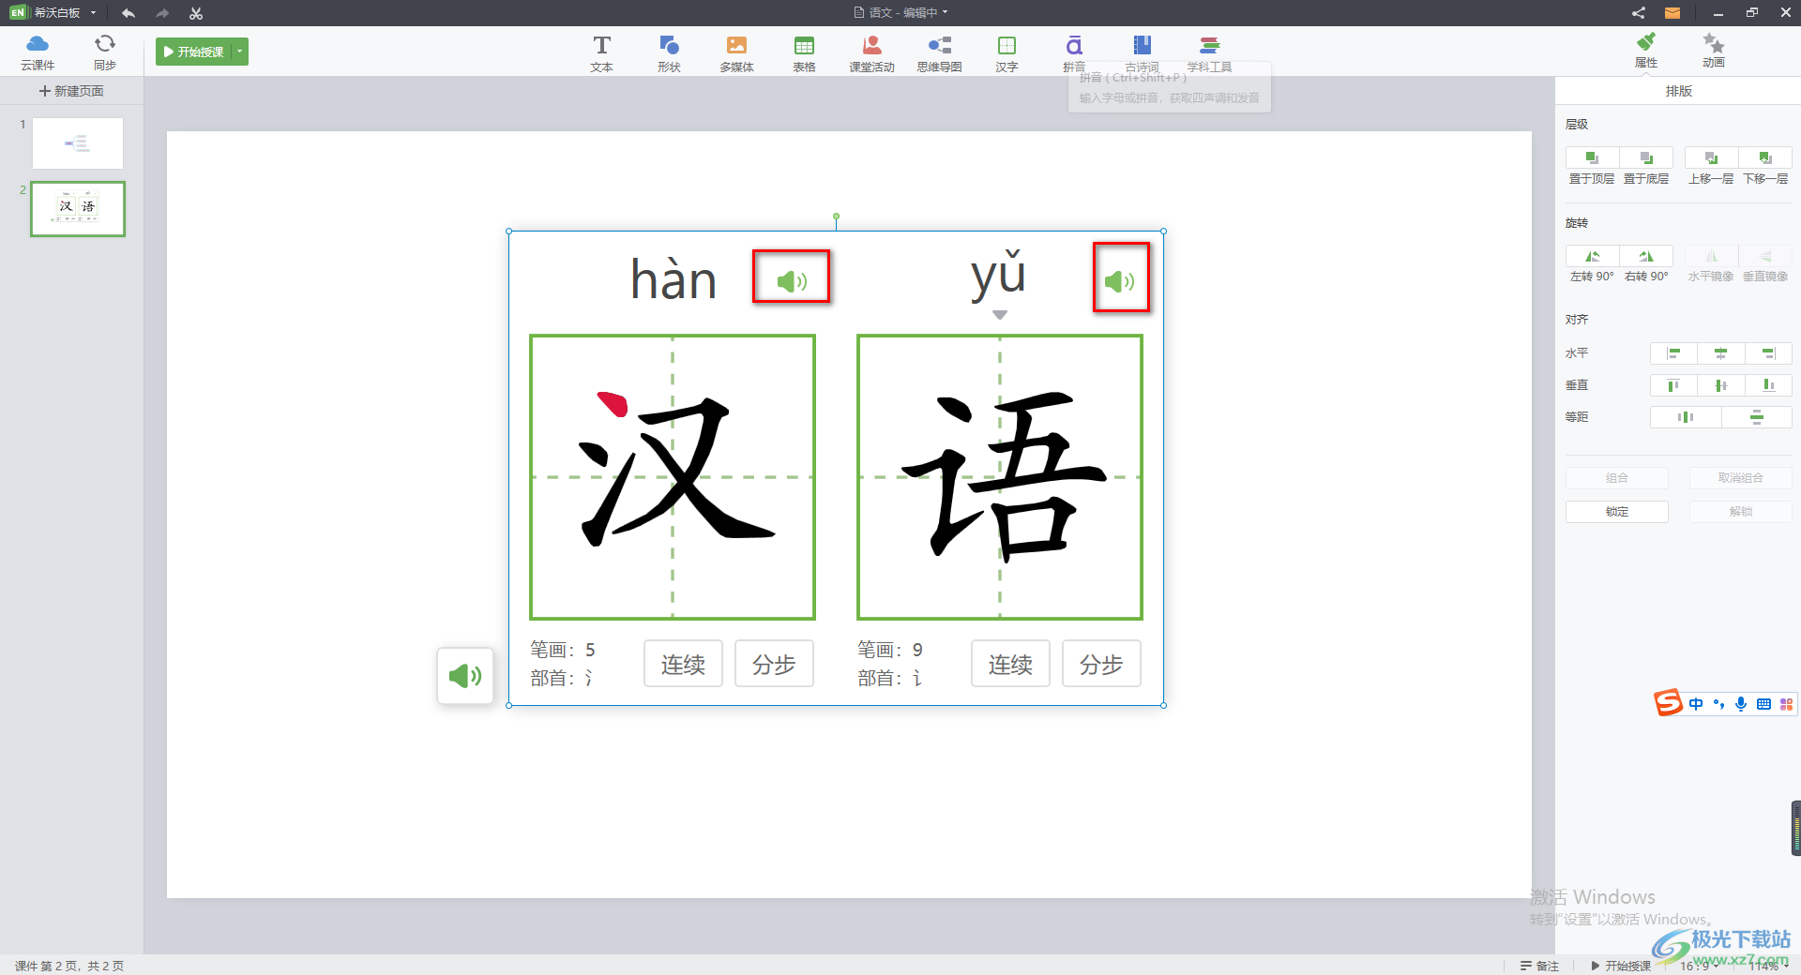Screen dimensions: 1801x975
Task: Insert a 思维导图 mind map
Action: 939,53
